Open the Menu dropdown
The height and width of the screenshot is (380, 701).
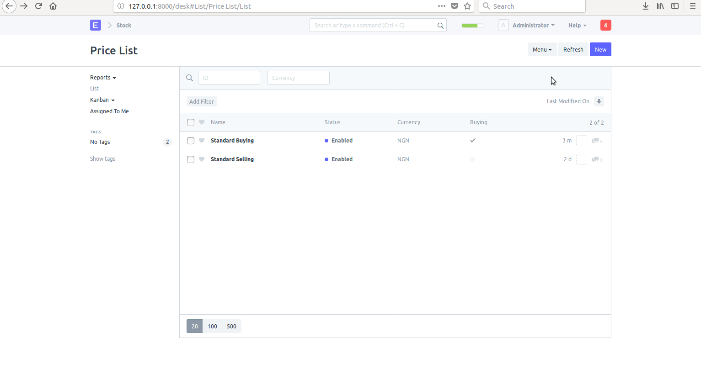click(x=542, y=49)
